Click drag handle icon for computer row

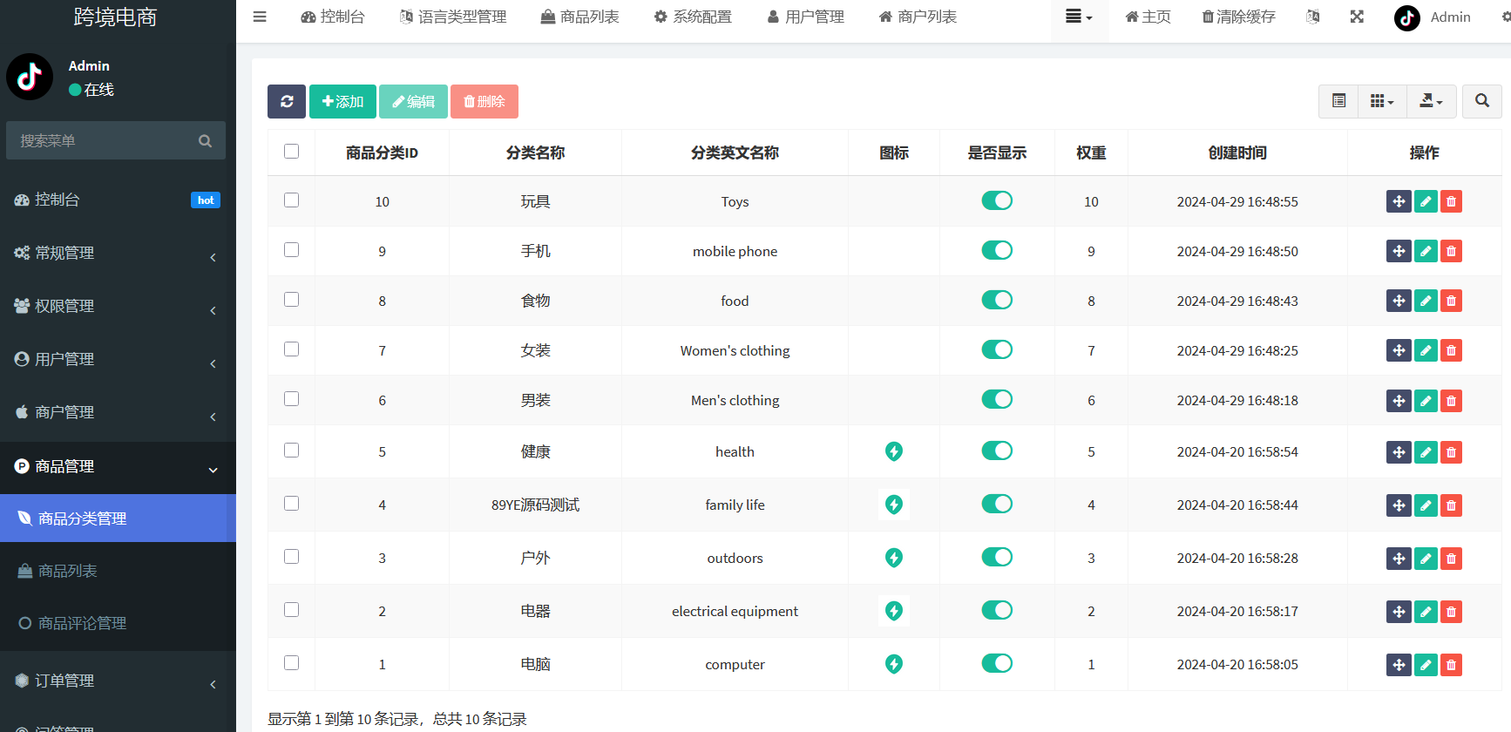pyautogui.click(x=1399, y=665)
